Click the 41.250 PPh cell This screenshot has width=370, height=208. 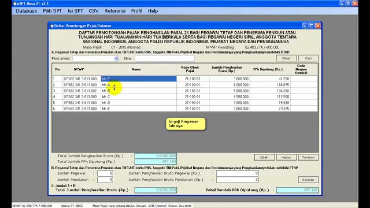pos(270,79)
